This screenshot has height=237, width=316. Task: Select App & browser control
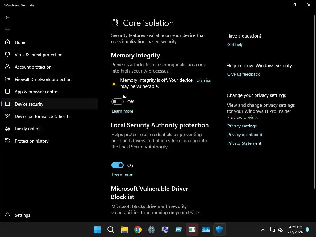tap(49, 91)
